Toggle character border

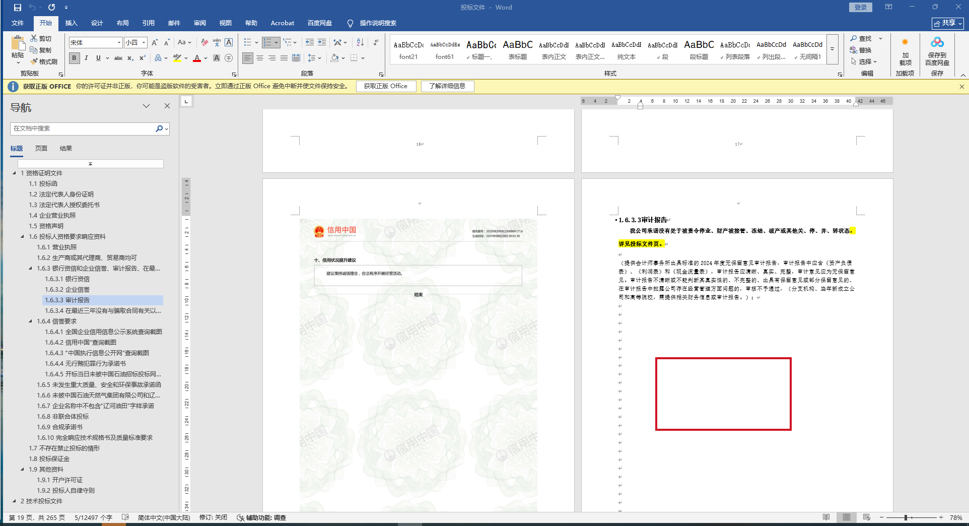(x=229, y=43)
